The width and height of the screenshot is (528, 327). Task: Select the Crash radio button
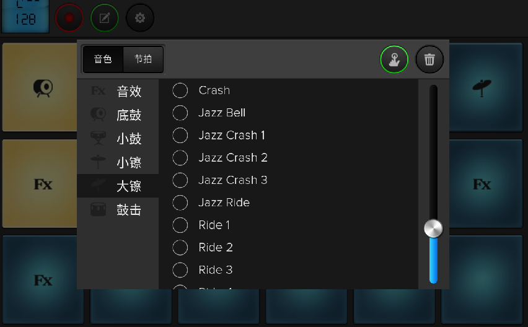coord(180,90)
